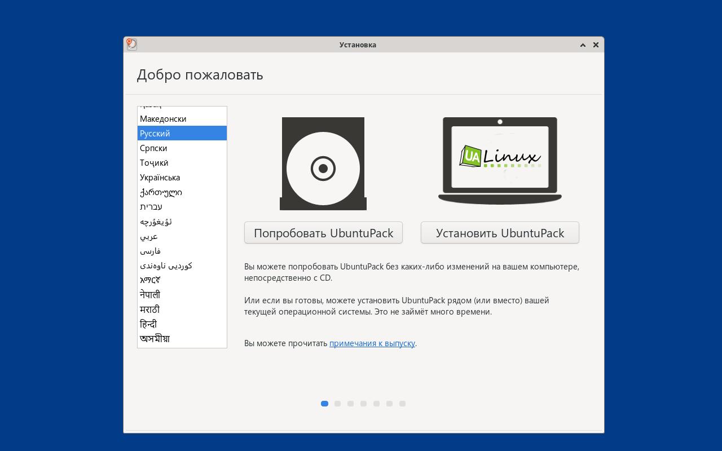722x451 pixels.
Task: Select کوردیی ناوەندی in the language list
Action: coord(182,266)
